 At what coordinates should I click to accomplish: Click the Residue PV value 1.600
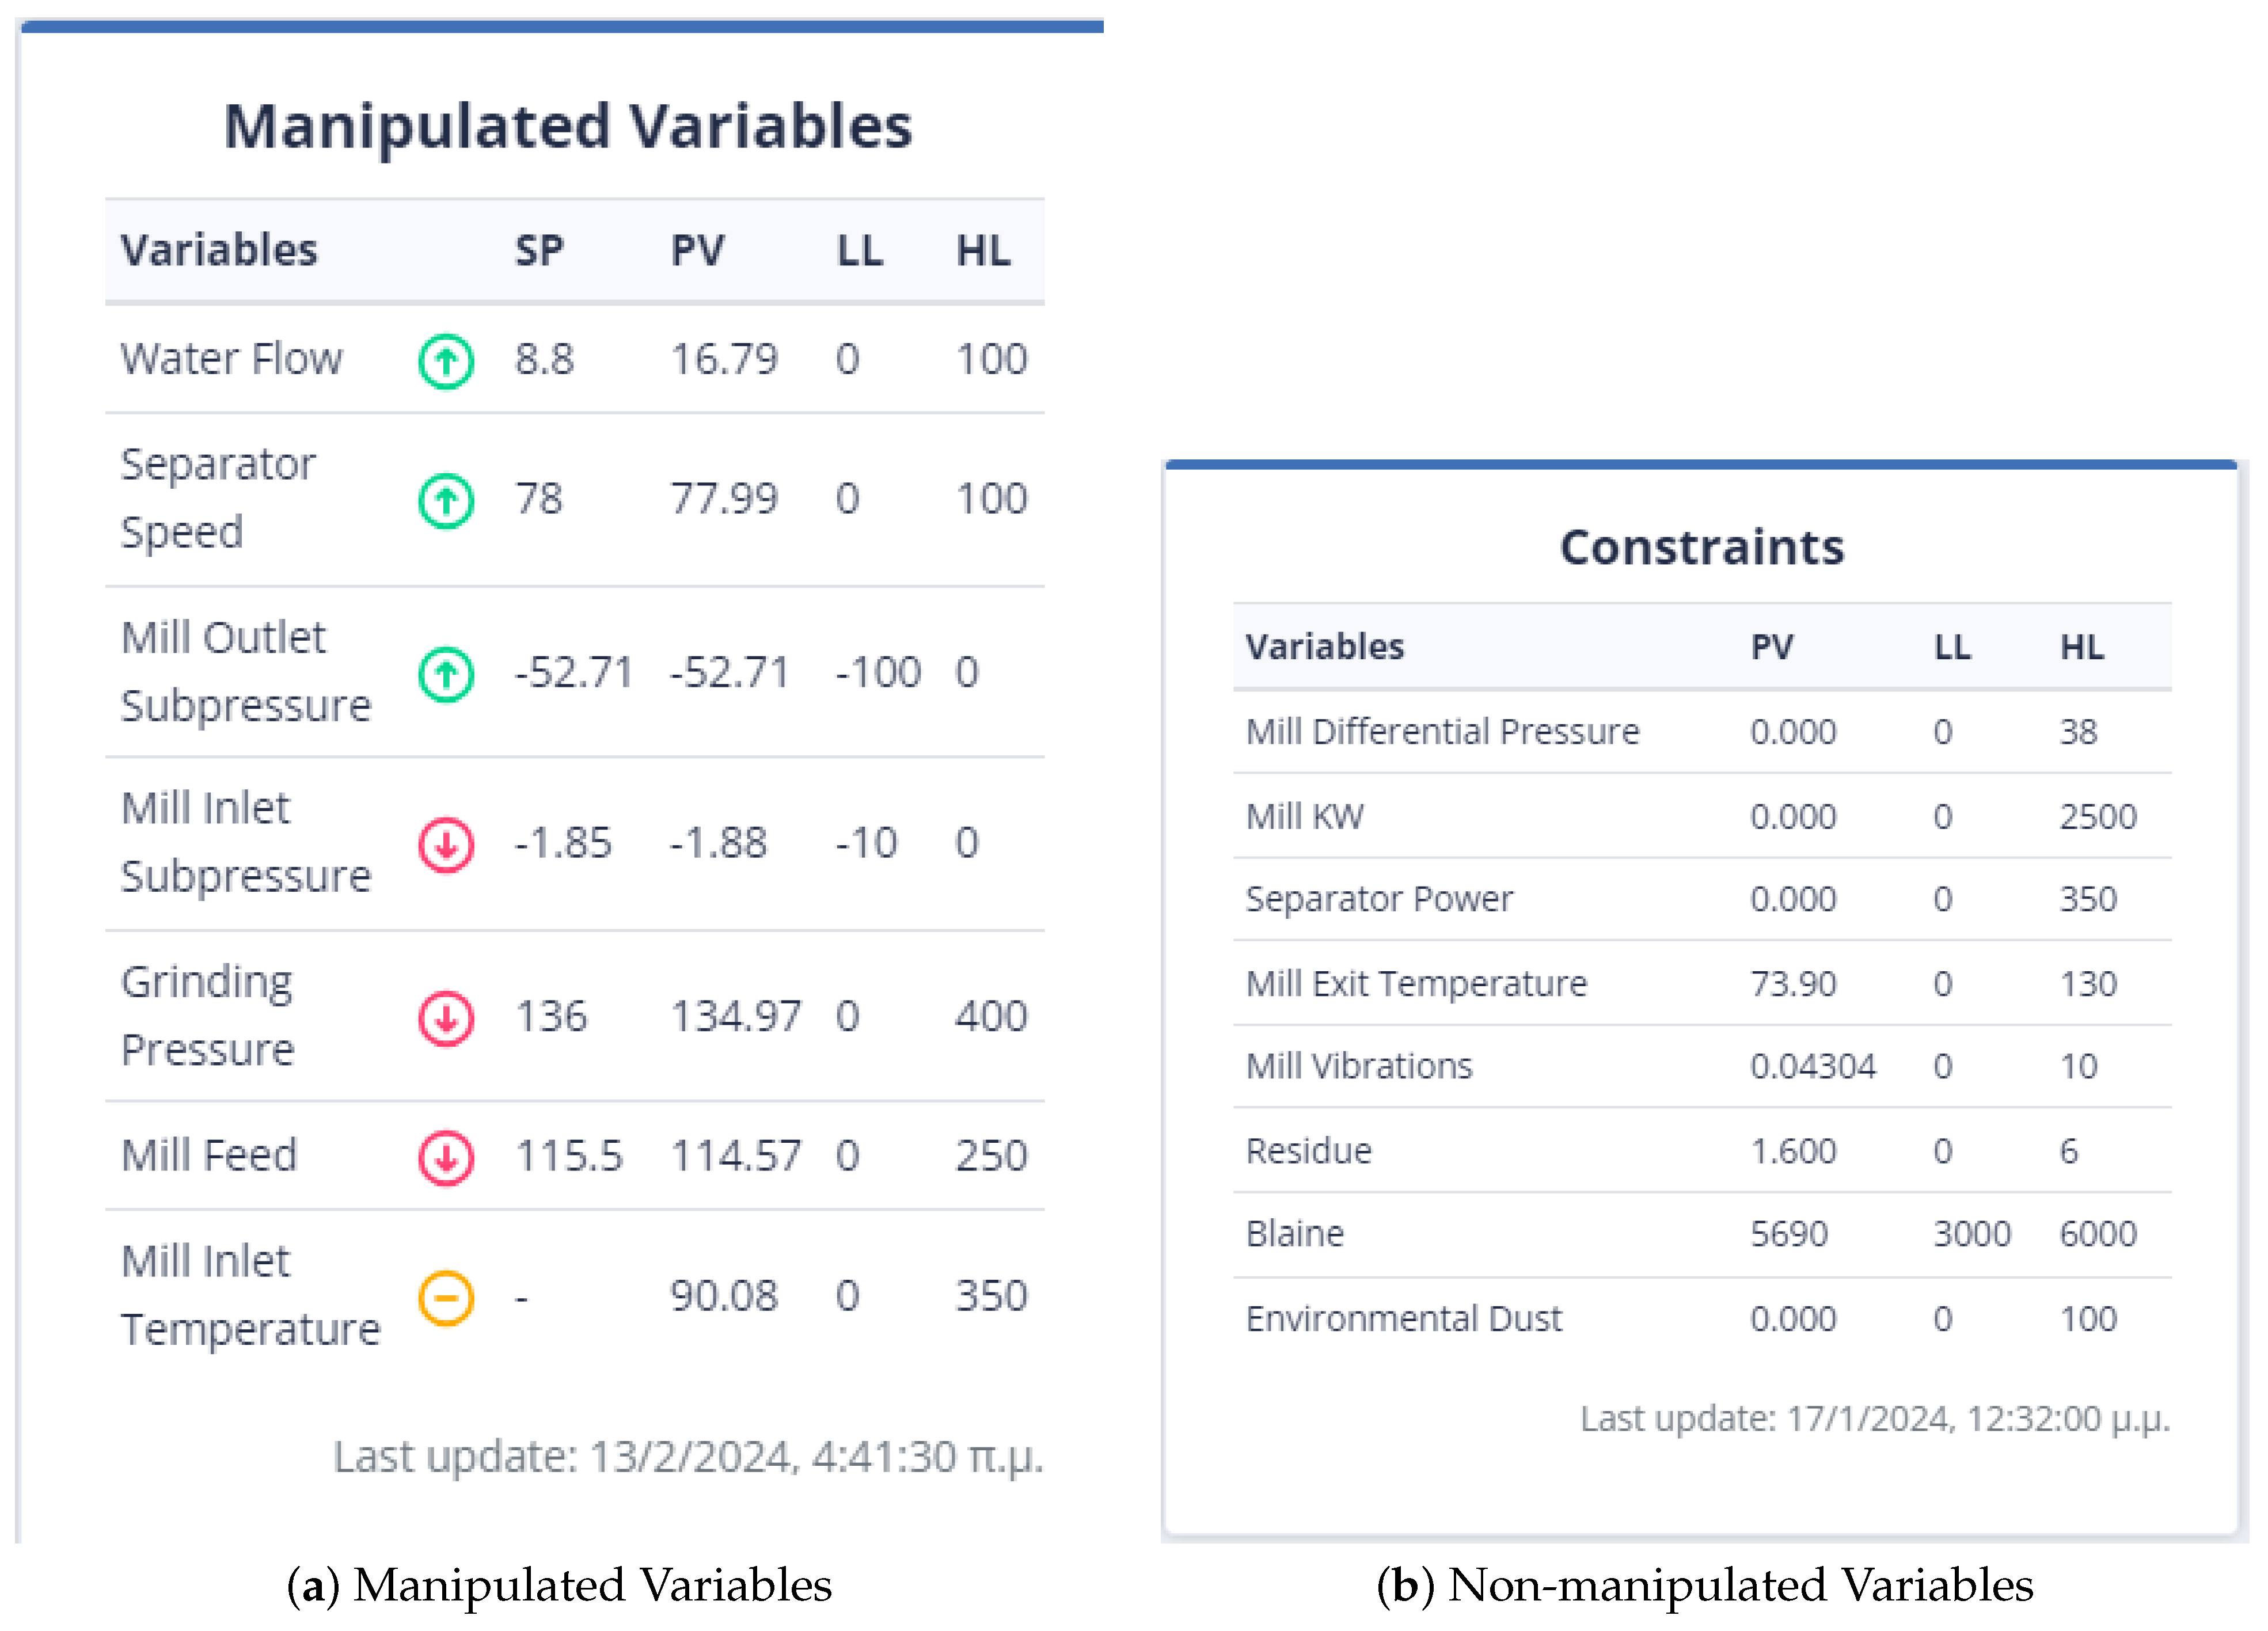[1792, 1151]
